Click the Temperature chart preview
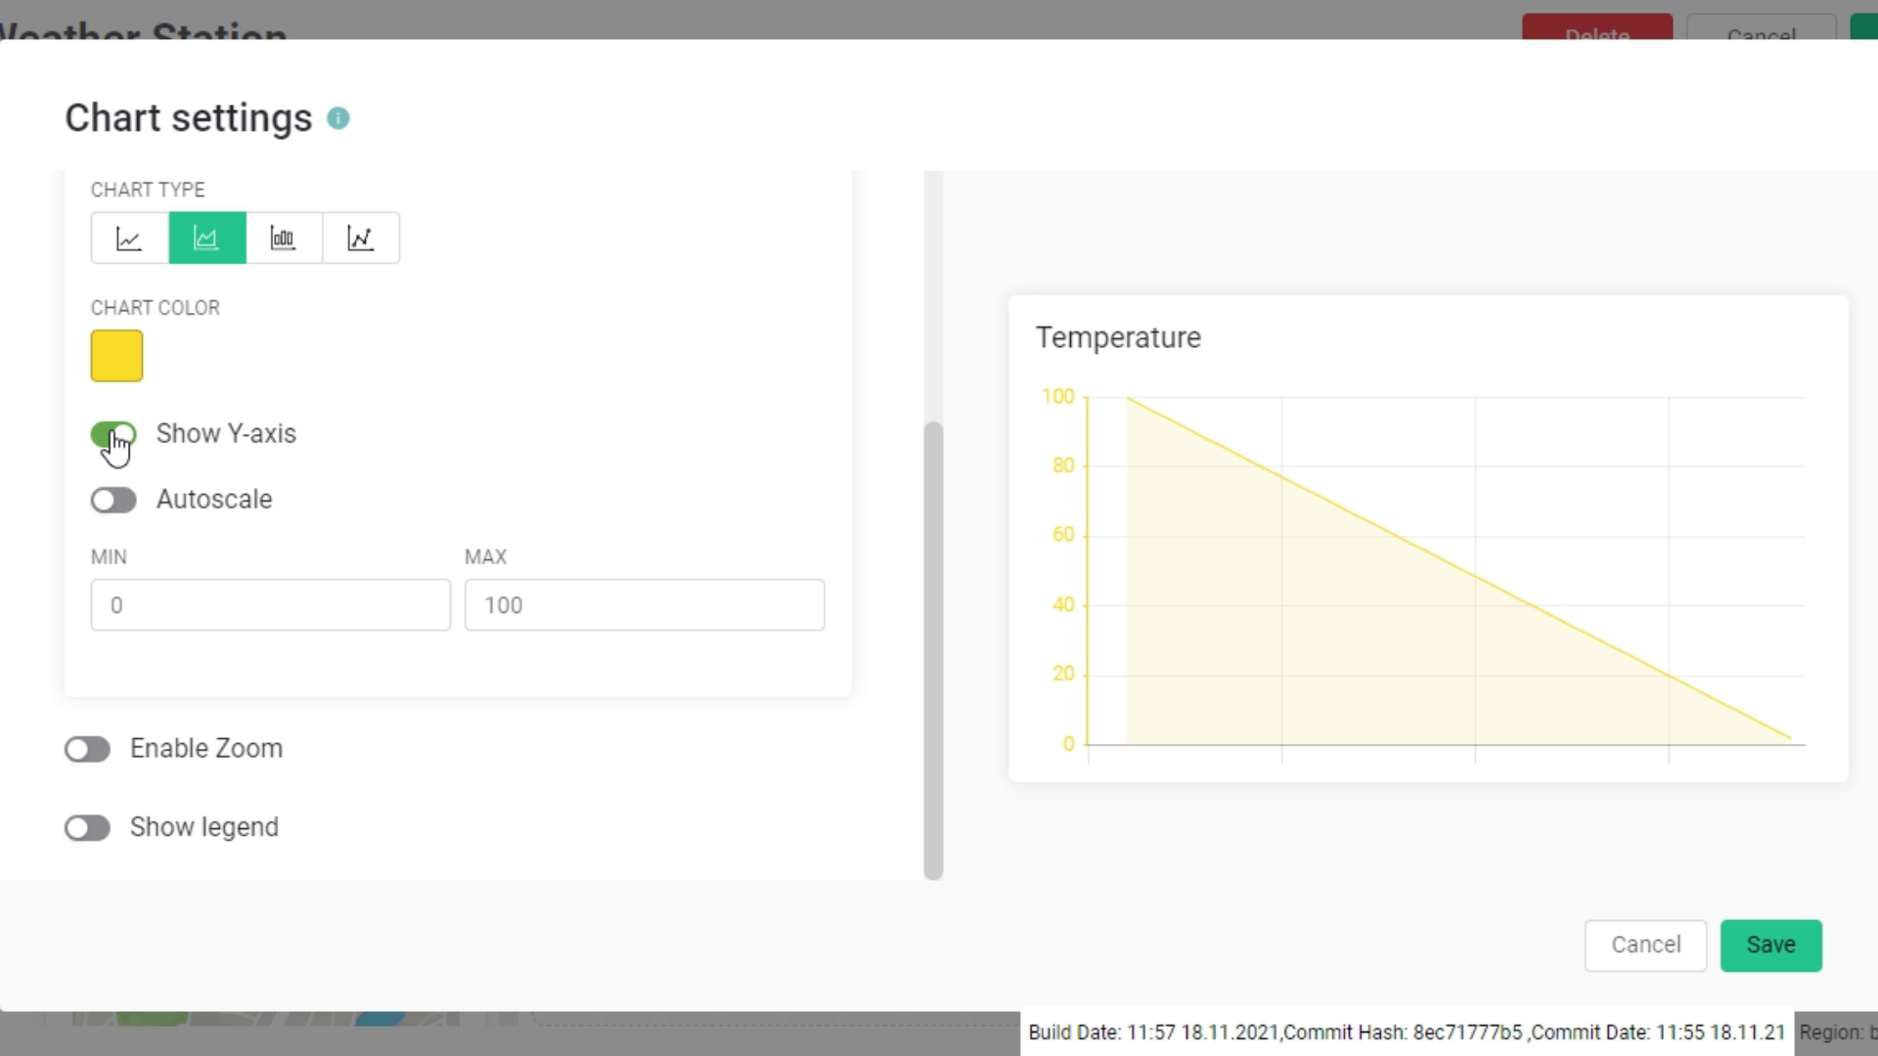The height and width of the screenshot is (1056, 1878). (x=1432, y=535)
